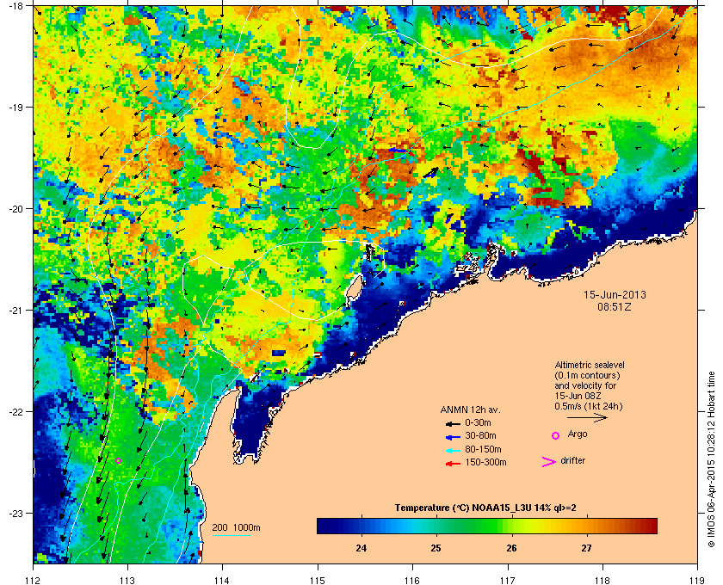Click the magenta Argo circle legend symbol
723x585 pixels.
[x=556, y=435]
